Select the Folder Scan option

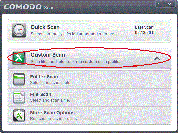pos(90,79)
